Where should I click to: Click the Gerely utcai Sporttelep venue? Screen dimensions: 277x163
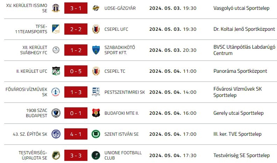tap(238, 113)
